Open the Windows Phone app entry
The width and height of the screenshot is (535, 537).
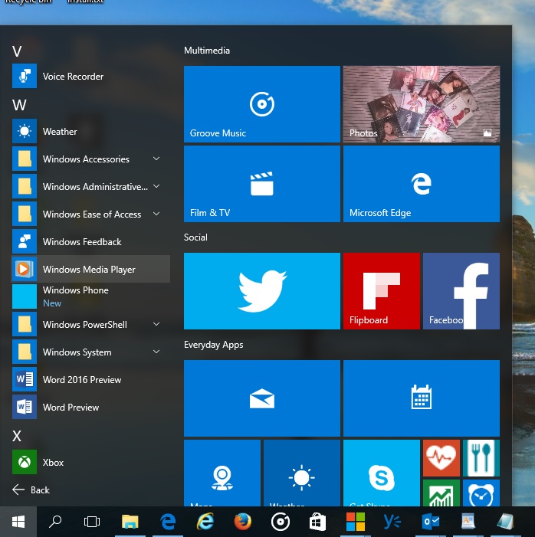point(90,296)
